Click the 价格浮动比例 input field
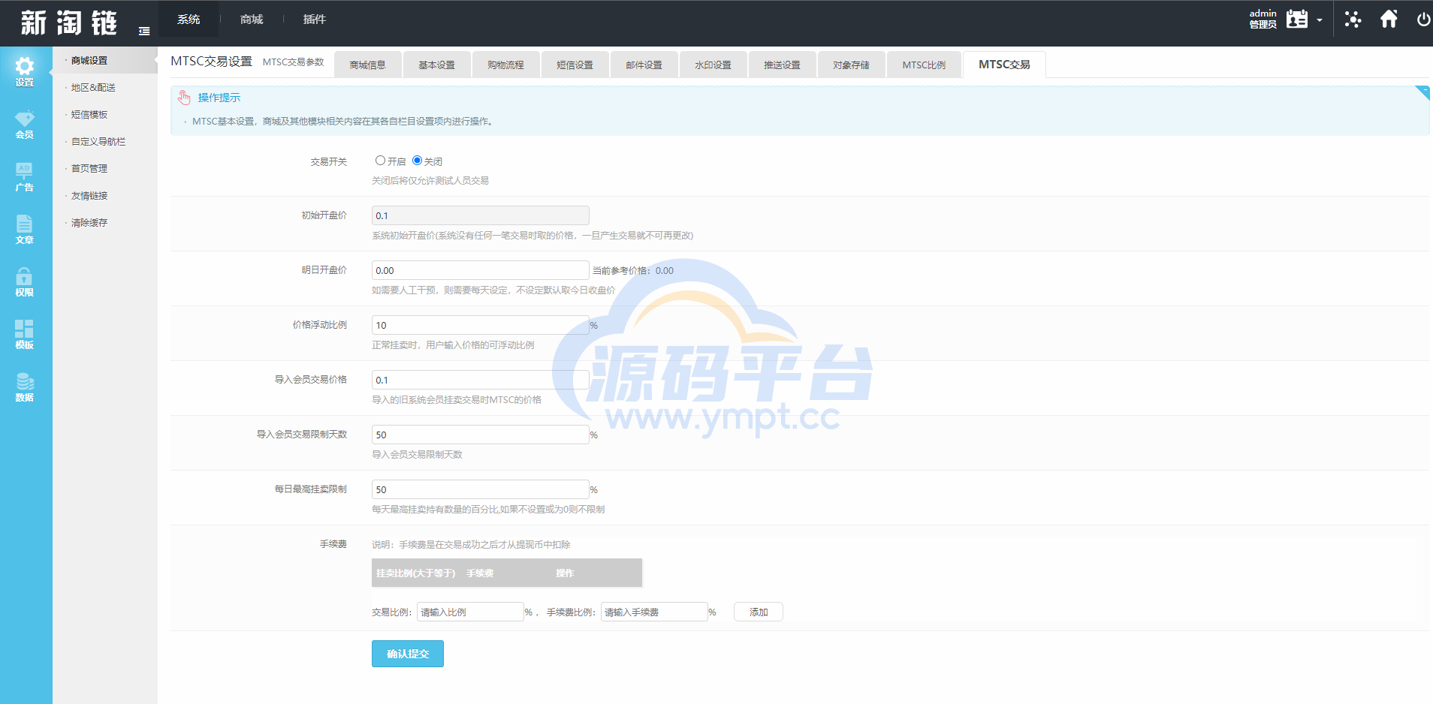This screenshot has height=704, width=1433. point(481,325)
